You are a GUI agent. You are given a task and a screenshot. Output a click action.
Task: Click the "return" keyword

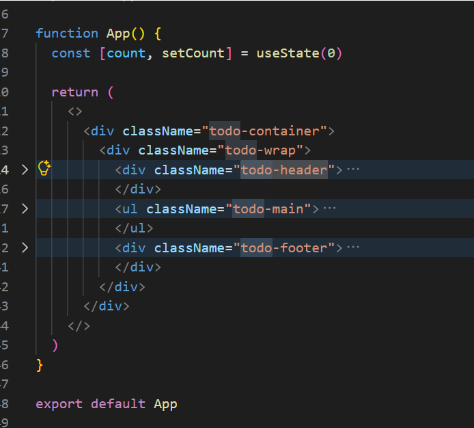coord(74,92)
